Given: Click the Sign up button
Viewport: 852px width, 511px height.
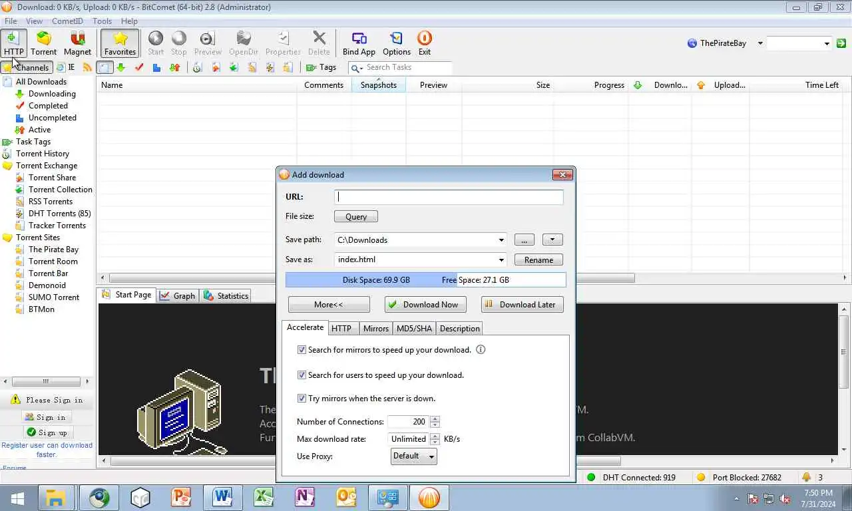Looking at the screenshot, I should [x=47, y=432].
